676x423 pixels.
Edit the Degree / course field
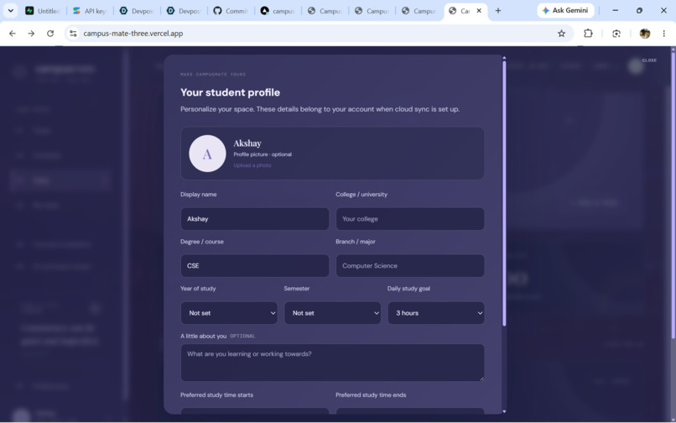point(255,266)
